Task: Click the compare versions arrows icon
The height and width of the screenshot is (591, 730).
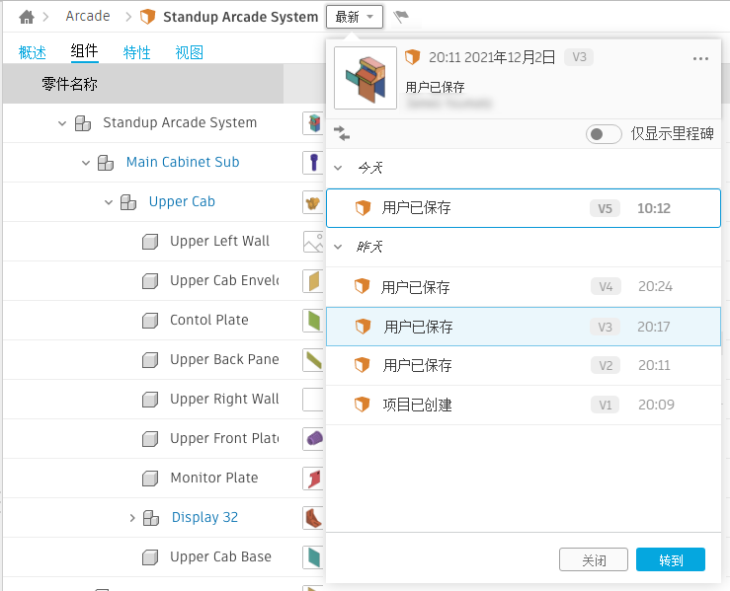Action: (342, 133)
